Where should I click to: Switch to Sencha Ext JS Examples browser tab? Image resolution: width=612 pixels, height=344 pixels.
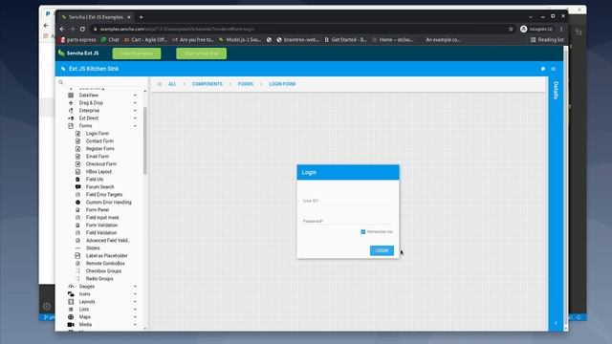[96, 17]
